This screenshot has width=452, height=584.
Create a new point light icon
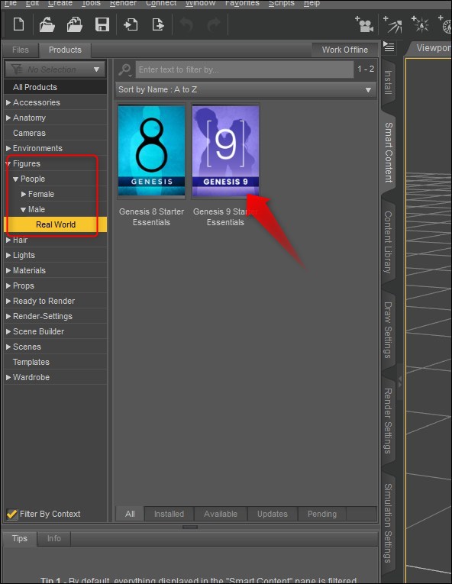421,24
